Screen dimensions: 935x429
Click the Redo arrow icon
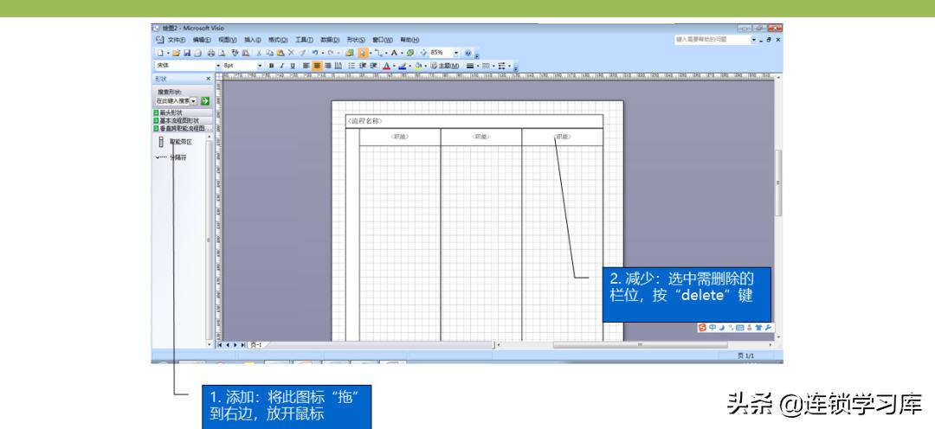329,53
